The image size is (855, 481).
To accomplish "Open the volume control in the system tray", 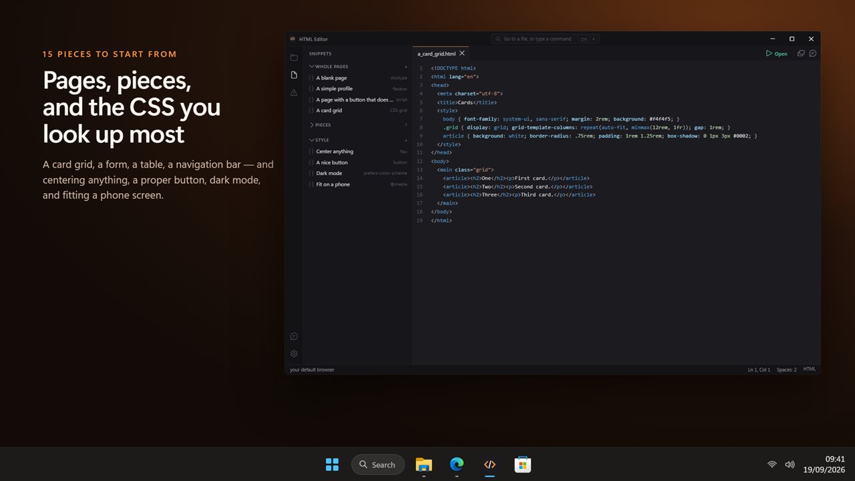I will pyautogui.click(x=790, y=464).
